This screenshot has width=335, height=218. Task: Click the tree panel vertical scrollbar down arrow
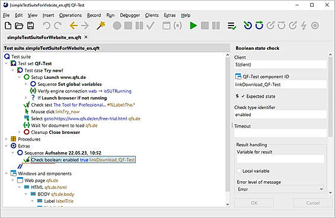click(228, 204)
